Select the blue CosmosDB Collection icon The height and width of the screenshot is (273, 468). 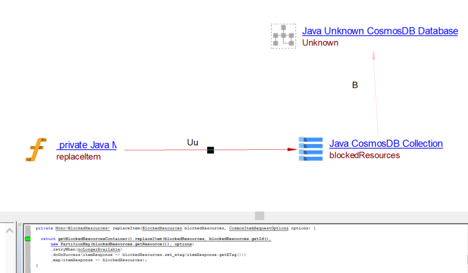tap(310, 149)
